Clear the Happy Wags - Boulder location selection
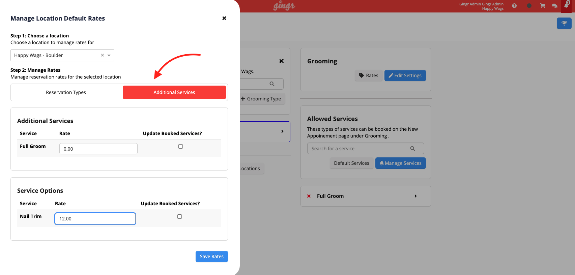This screenshot has width=575, height=275. (x=103, y=55)
